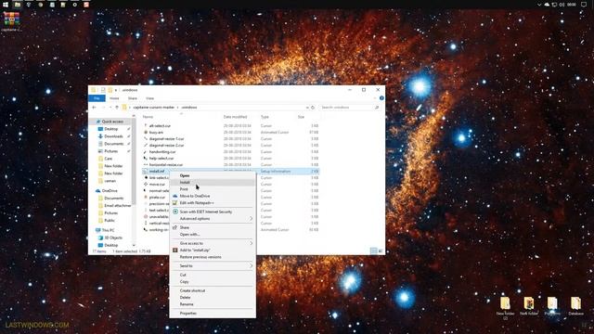Select diagonal-resize-2.cur file
This screenshot has width=594, height=334.
click(166, 146)
